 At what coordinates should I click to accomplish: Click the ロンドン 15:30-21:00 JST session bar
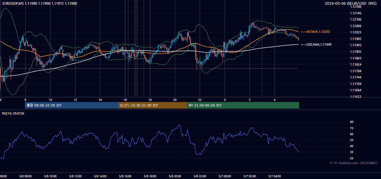coord(152,105)
